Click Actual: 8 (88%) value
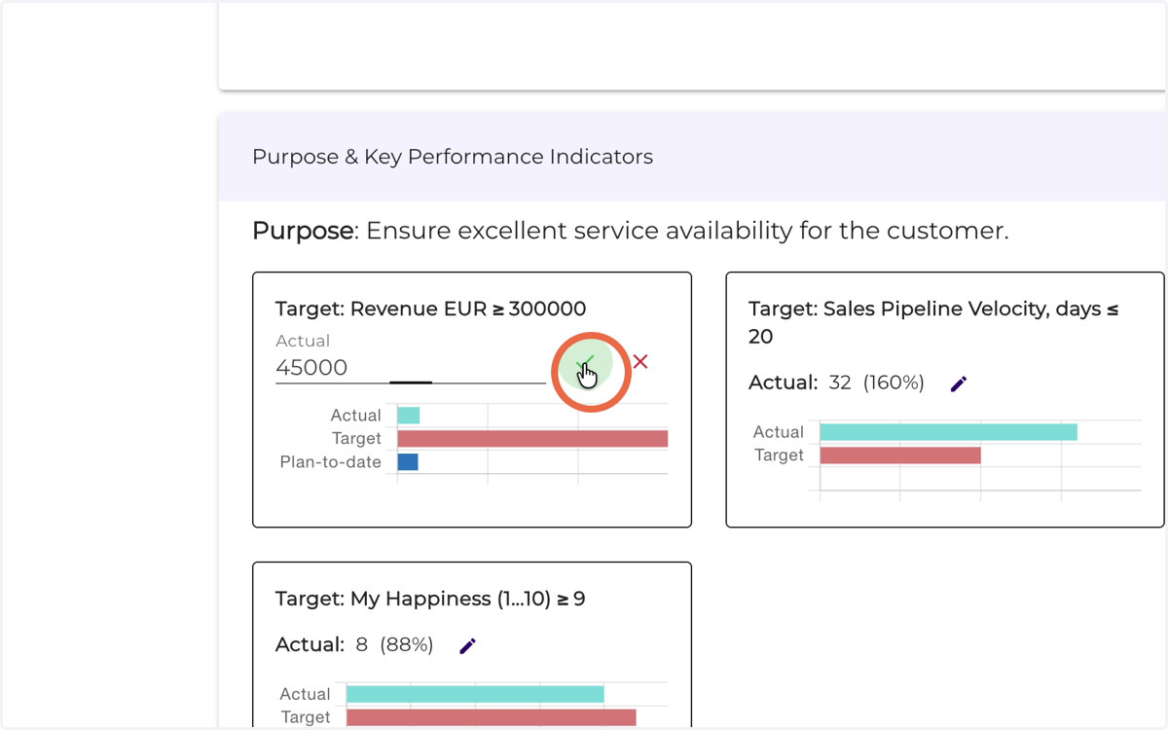Viewport: 1168px width, 730px height. (354, 644)
